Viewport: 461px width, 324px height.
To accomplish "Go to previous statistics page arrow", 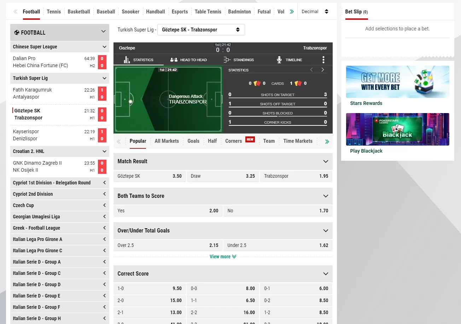I will [311, 70].
